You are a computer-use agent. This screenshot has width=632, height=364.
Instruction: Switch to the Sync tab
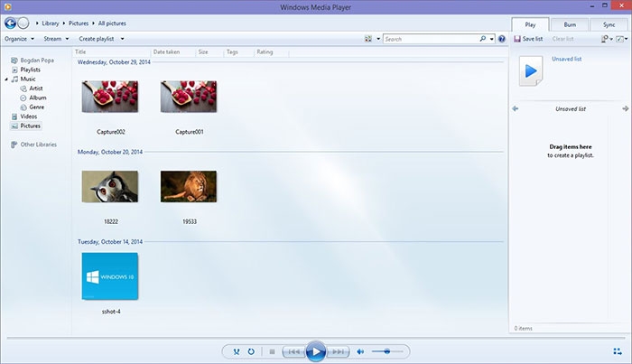[x=609, y=24]
